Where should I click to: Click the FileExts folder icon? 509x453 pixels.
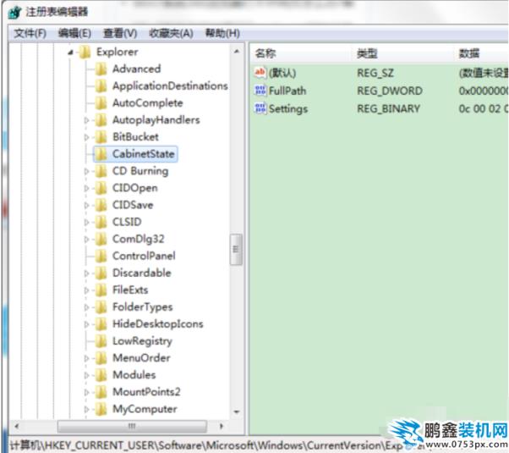coord(101,290)
